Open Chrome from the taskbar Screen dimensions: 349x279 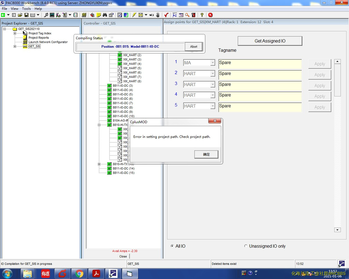pyautogui.click(x=79, y=274)
